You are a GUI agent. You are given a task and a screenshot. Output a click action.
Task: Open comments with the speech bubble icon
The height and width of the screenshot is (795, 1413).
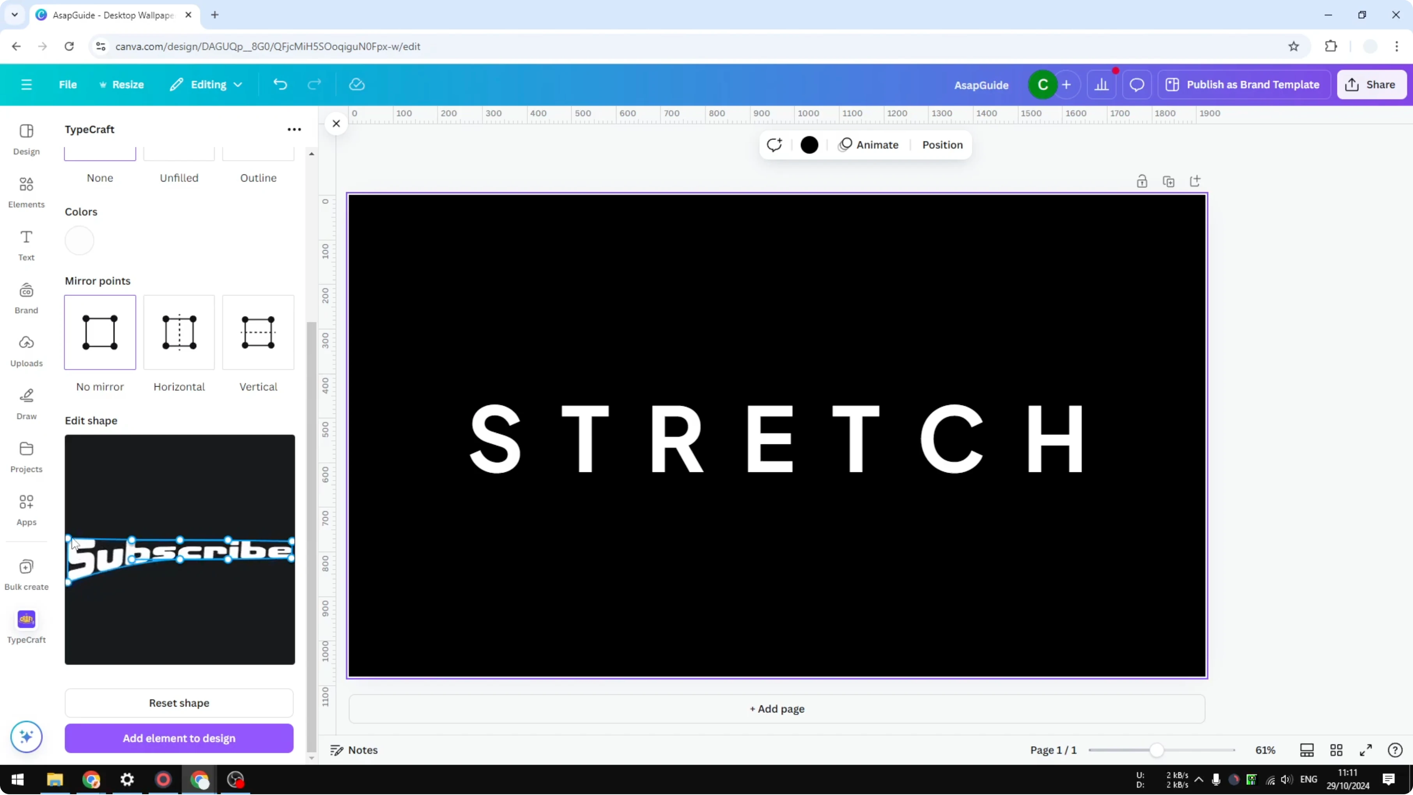pyautogui.click(x=1137, y=85)
